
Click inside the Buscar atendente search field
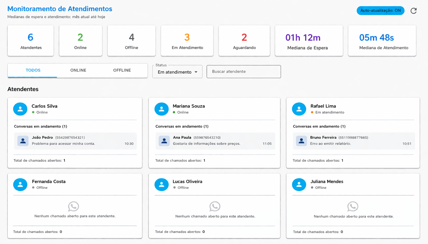pos(243,71)
